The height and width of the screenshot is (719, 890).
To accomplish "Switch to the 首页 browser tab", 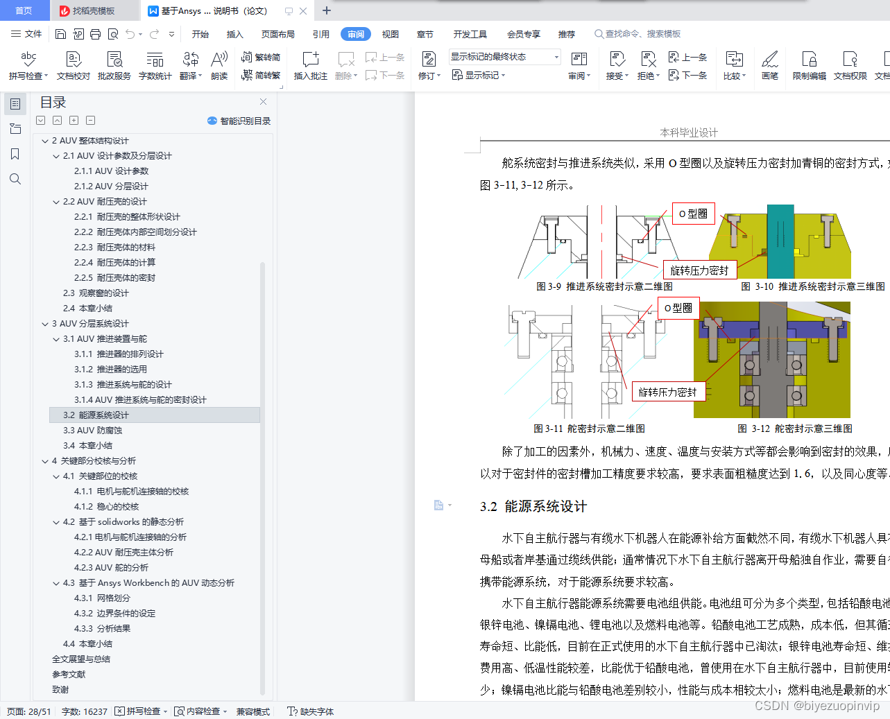I will tap(24, 10).
